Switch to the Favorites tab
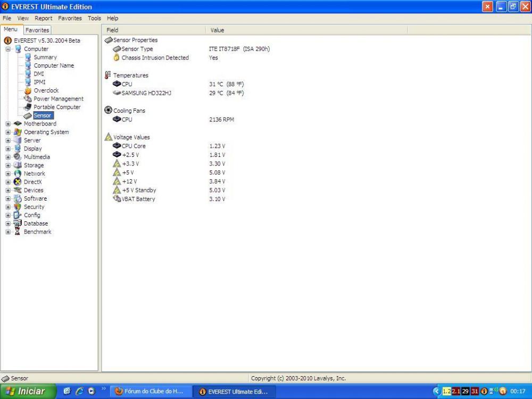This screenshot has height=399, width=532. click(x=37, y=30)
